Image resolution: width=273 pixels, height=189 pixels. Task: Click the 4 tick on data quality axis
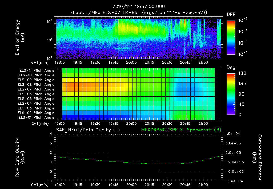[x=51, y=134]
